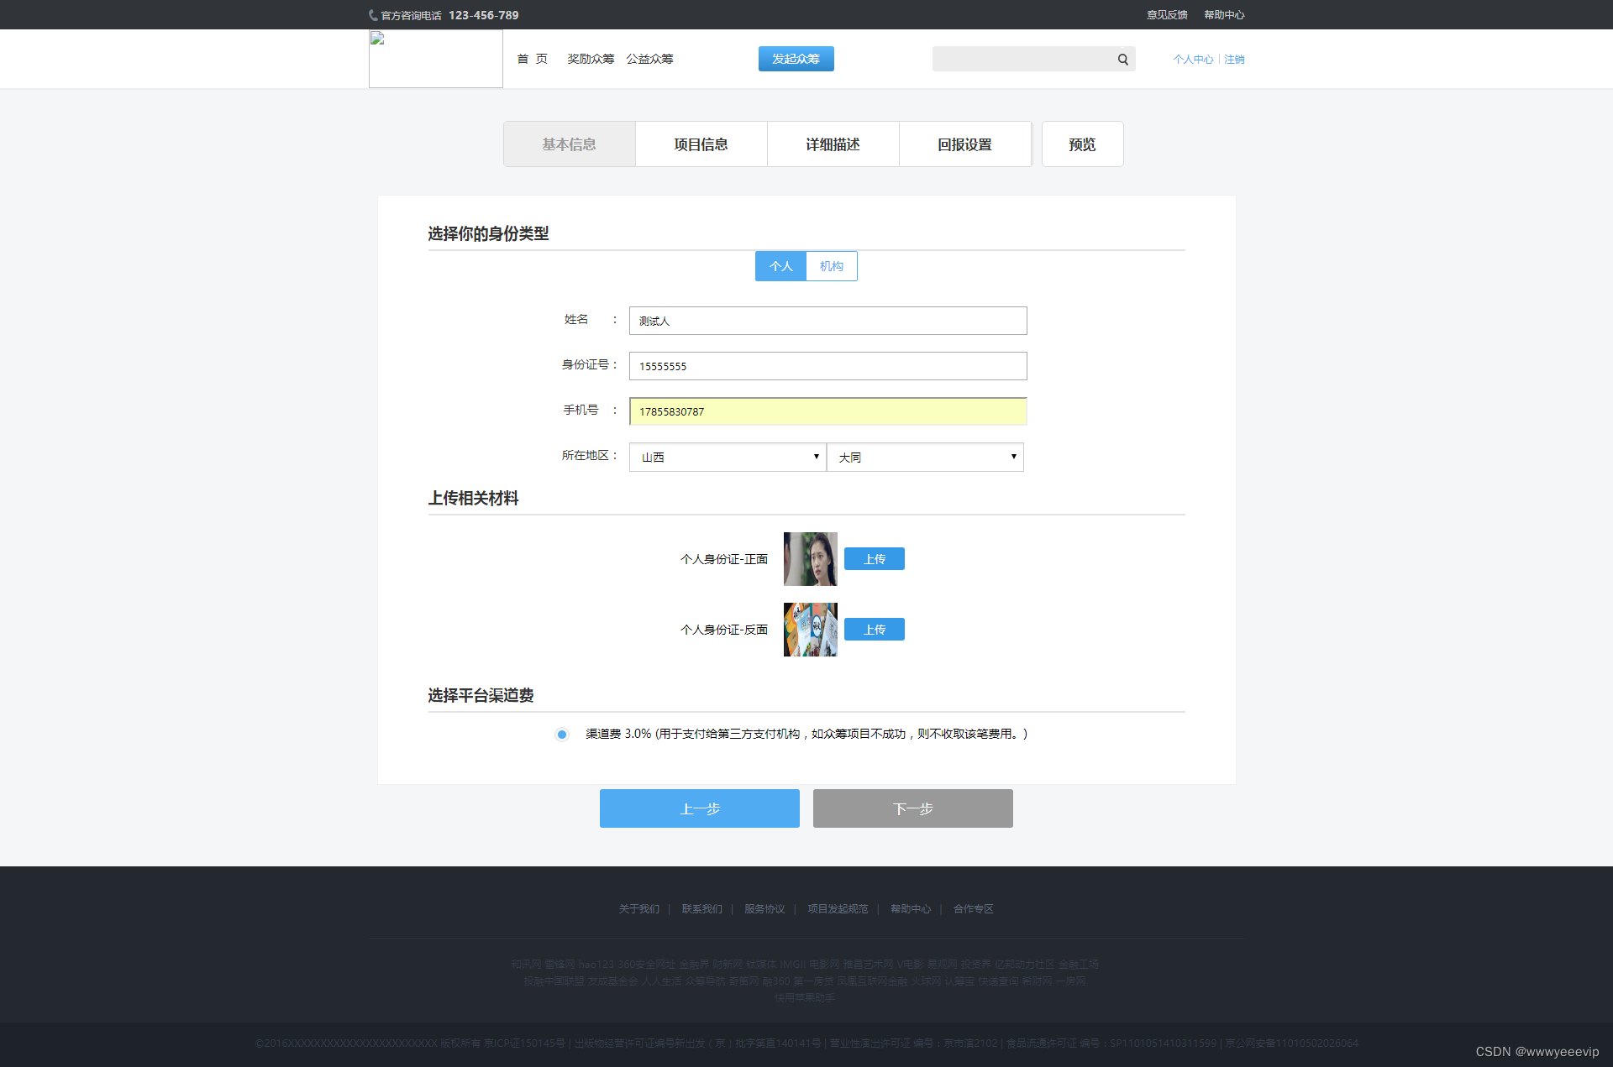Click the phone icon beside hotline number
This screenshot has width=1613, height=1067.
(373, 15)
